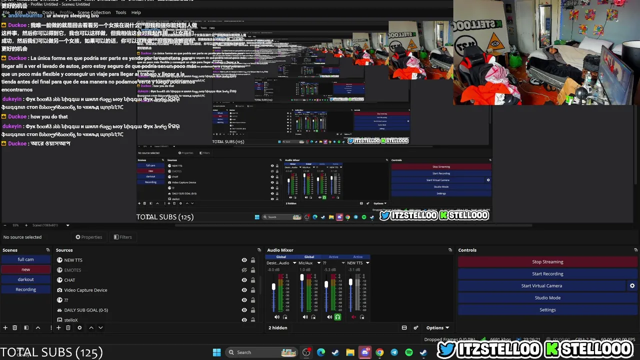Image resolution: width=640 pixels, height=360 pixels.
Task: Toggle the lock on EMOTES source
Action: click(x=253, y=270)
